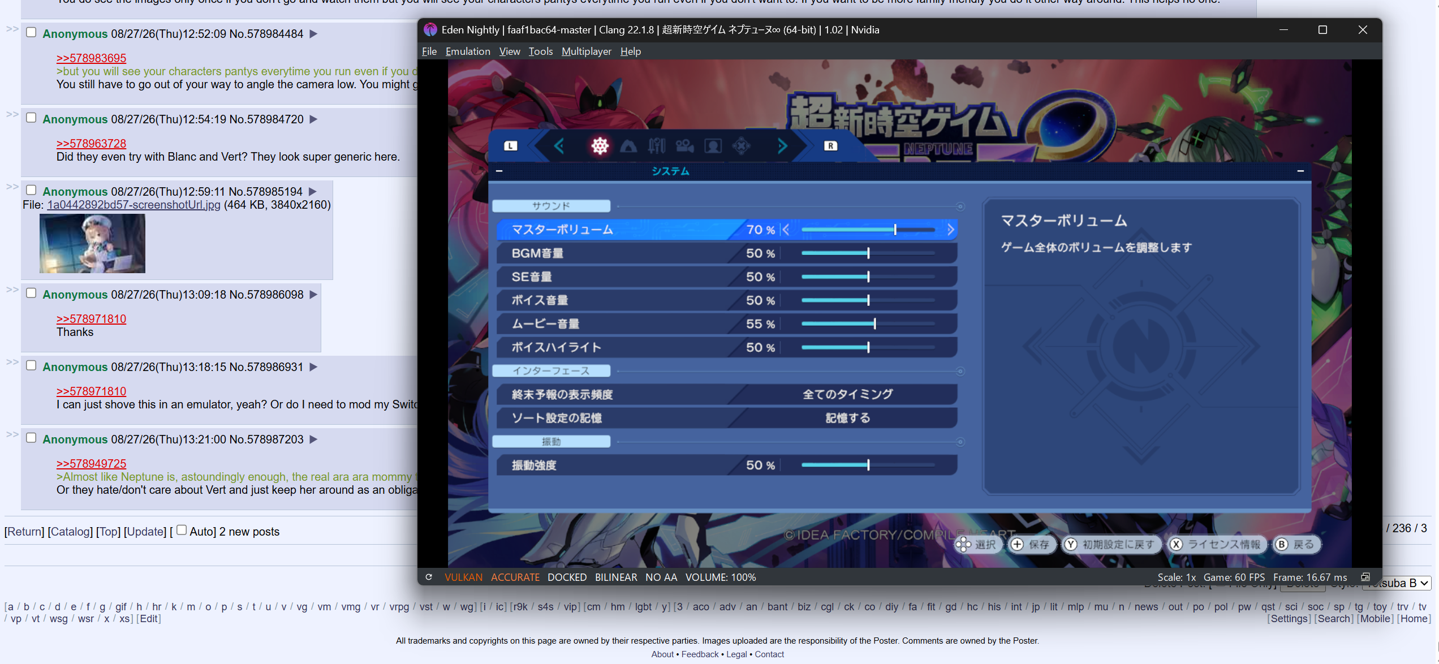Expand the attached image thumbnail in post
This screenshot has width=1439, height=664.
click(x=92, y=243)
